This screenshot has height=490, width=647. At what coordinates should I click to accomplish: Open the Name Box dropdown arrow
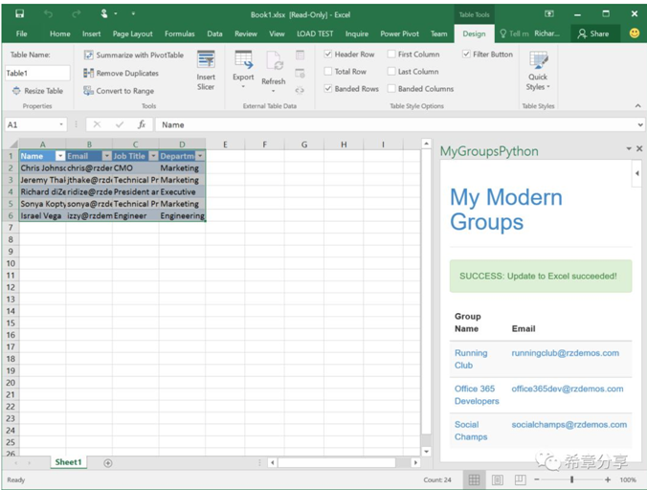tap(61, 124)
